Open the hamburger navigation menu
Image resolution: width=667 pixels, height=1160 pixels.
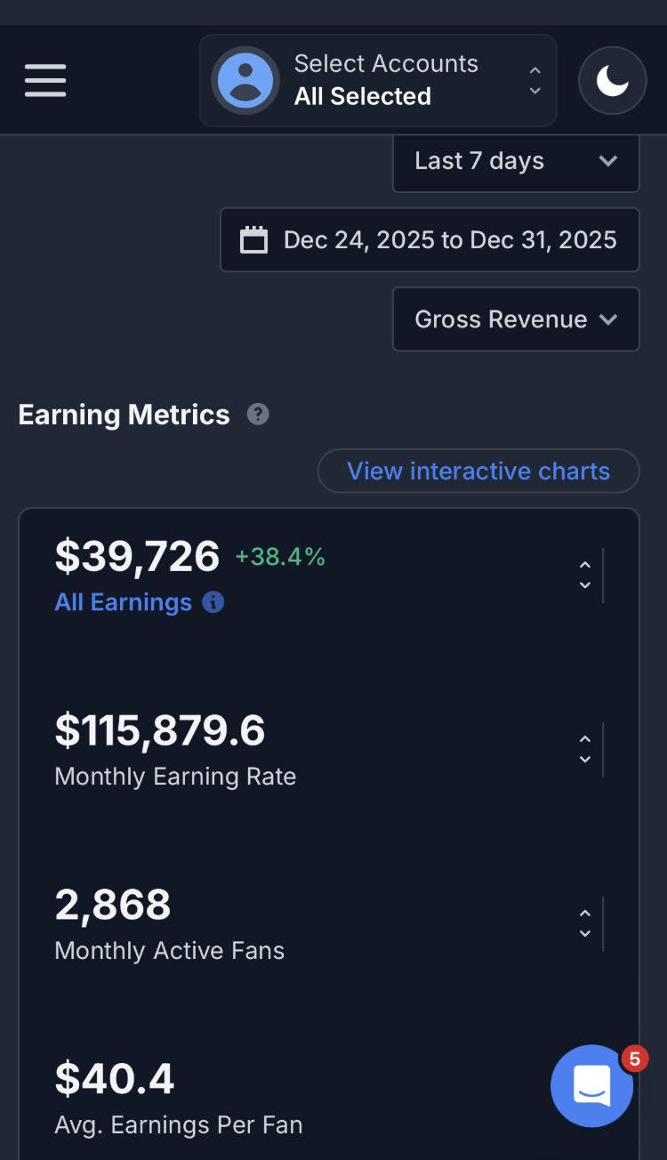(x=45, y=80)
